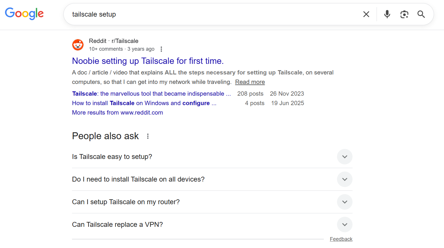
Task: Click the "Read more" link
Action: [x=250, y=82]
